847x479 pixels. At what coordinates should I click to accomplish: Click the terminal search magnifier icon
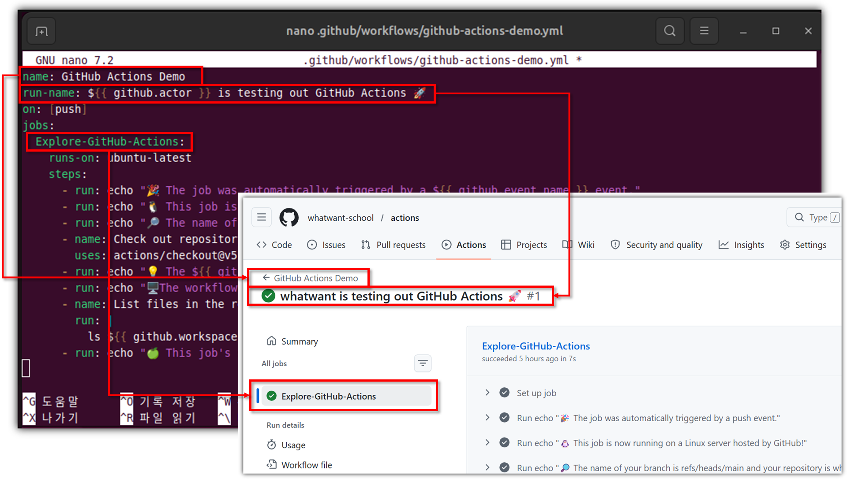[670, 31]
